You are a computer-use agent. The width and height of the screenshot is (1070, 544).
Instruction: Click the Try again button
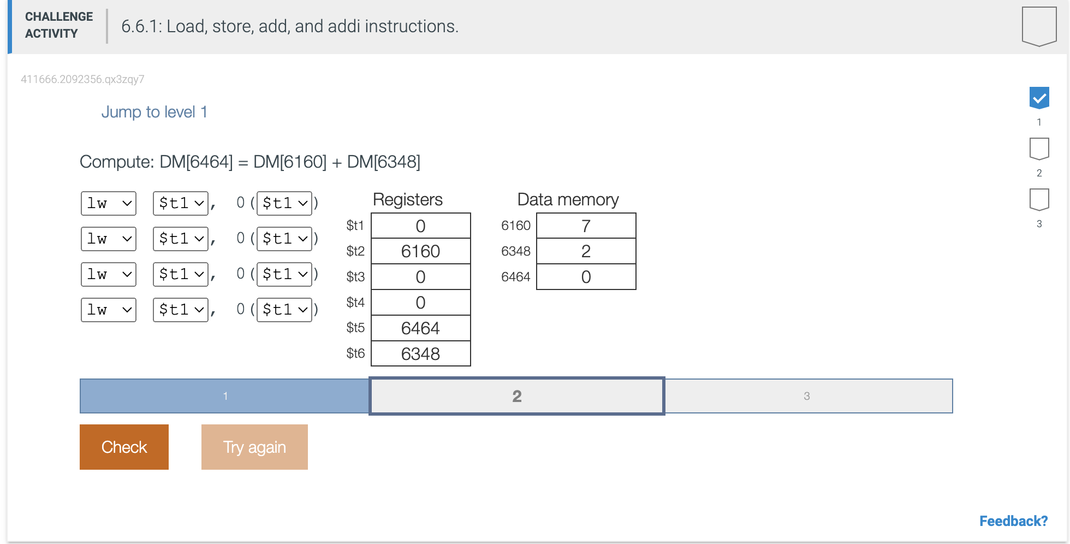[254, 447]
